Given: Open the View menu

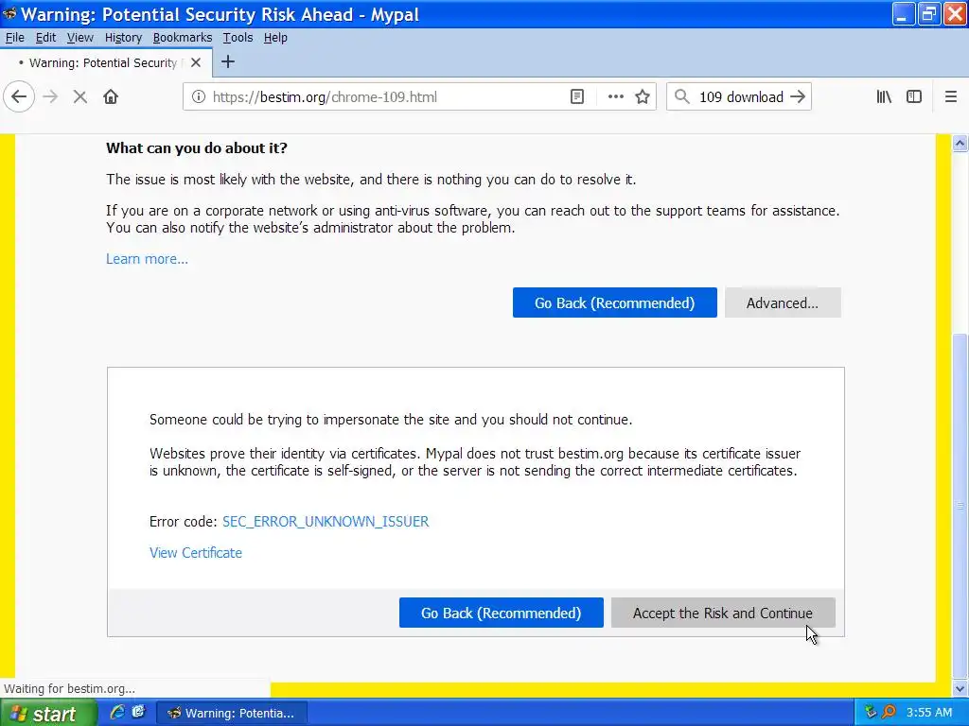Looking at the screenshot, I should [x=80, y=38].
